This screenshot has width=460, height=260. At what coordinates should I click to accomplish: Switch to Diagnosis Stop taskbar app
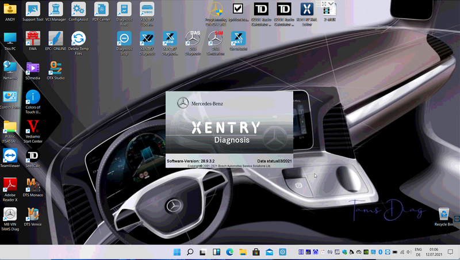[282, 252]
